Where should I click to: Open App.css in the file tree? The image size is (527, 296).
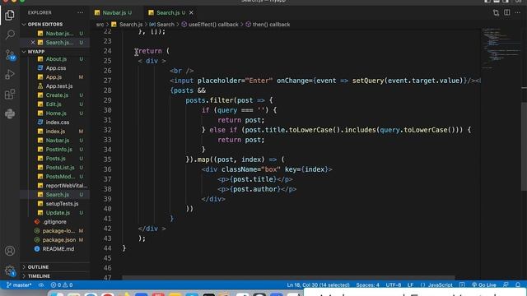(56, 68)
